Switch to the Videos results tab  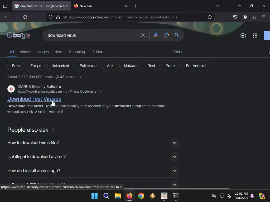click(25, 52)
